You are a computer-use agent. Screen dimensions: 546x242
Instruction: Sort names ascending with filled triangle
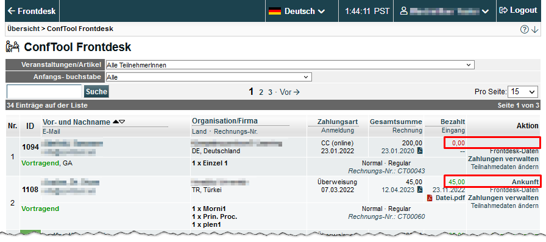tap(116, 122)
